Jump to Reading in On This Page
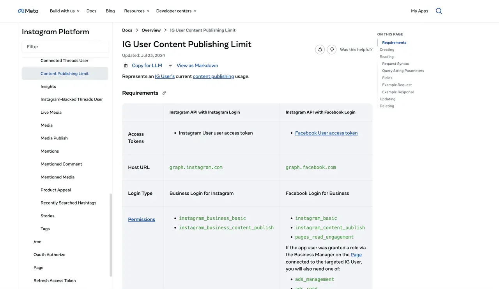The image size is (499, 289). pos(387,56)
